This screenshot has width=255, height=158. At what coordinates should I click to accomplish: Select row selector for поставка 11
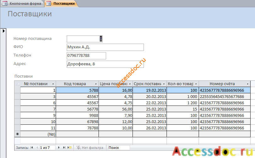click(17, 128)
